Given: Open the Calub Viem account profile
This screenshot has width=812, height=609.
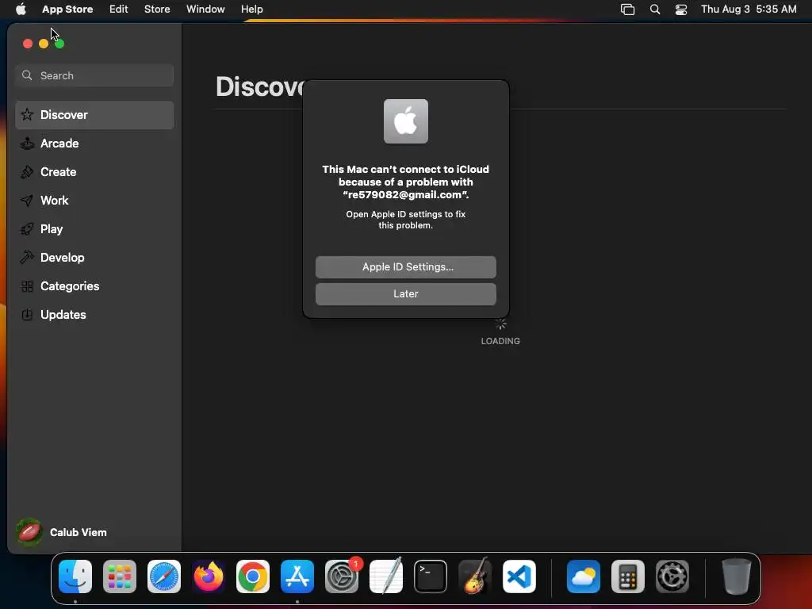Looking at the screenshot, I should 62,532.
